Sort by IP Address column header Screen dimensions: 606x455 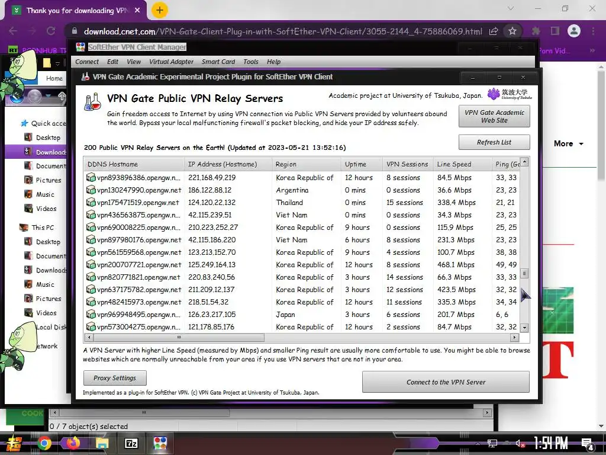tap(228, 164)
